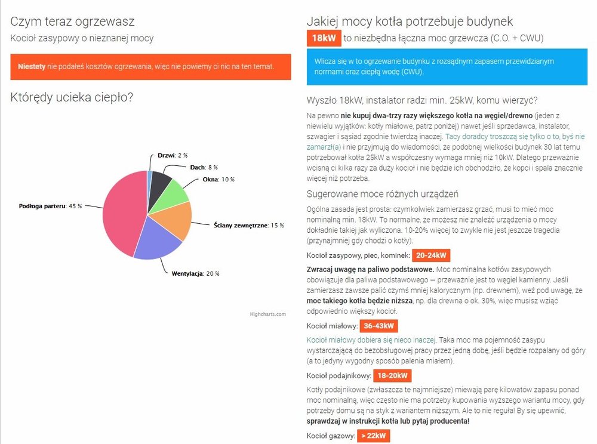Click the orange 18kW power badge
597x444 pixels.
click(324, 38)
